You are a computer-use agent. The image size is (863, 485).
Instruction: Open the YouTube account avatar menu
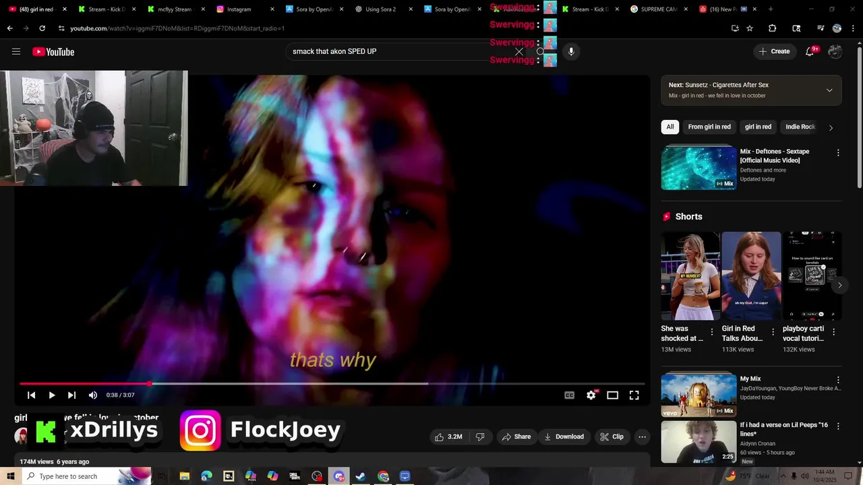click(835, 51)
